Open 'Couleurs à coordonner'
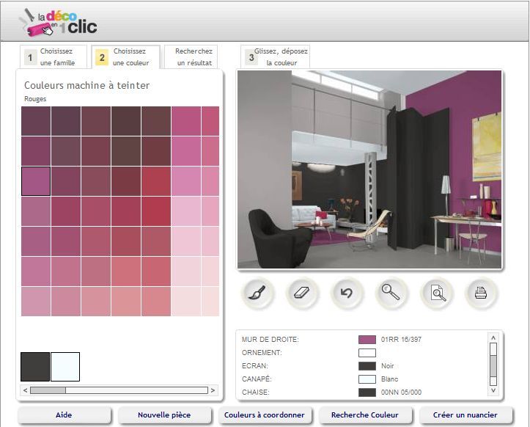This screenshot has height=427, width=530. (265, 415)
